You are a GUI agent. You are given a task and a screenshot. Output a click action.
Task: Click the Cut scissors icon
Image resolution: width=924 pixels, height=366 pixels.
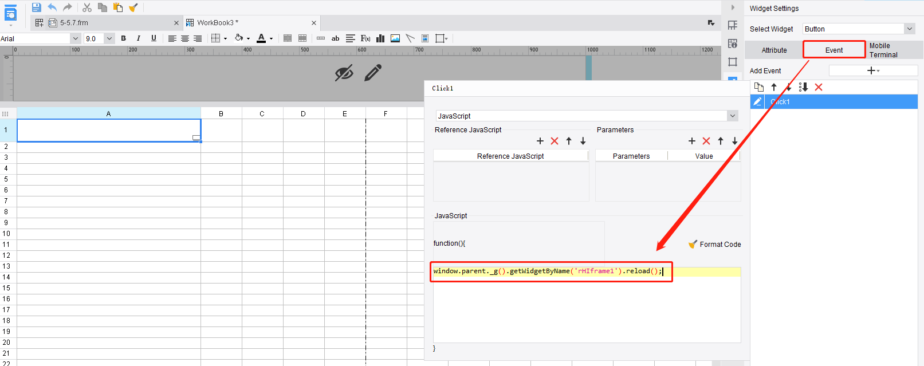(87, 7)
